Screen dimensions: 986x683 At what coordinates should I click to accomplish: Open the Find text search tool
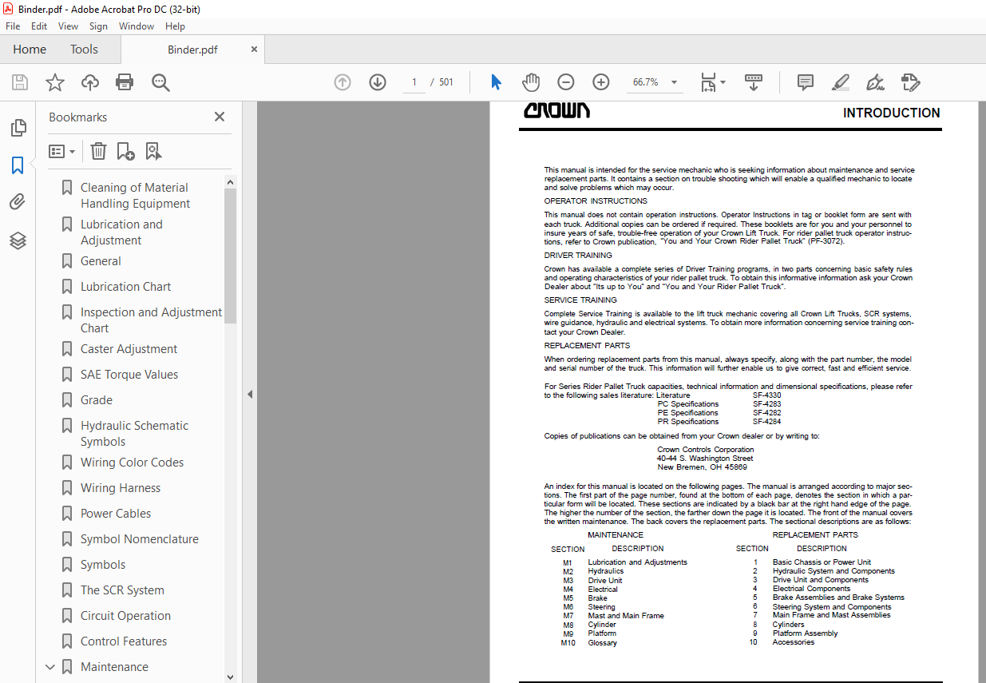coord(160,82)
